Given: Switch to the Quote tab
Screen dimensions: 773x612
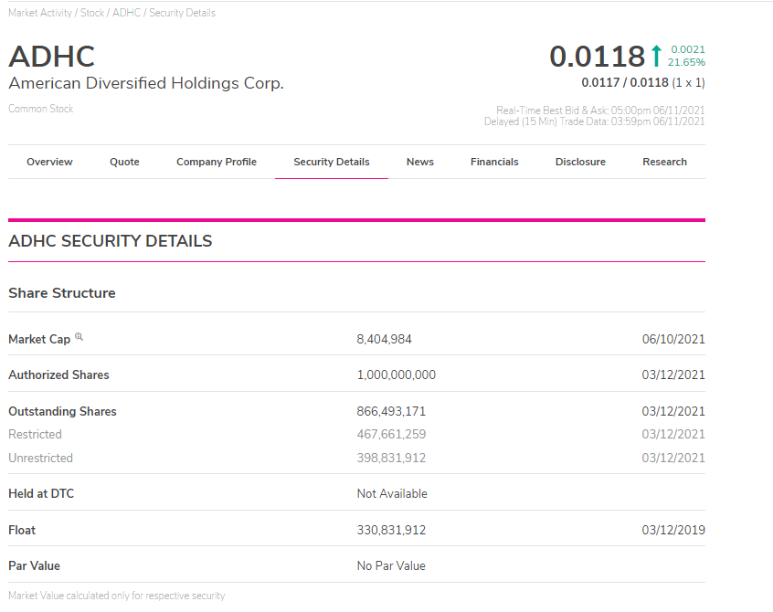Looking at the screenshot, I should 124,162.
